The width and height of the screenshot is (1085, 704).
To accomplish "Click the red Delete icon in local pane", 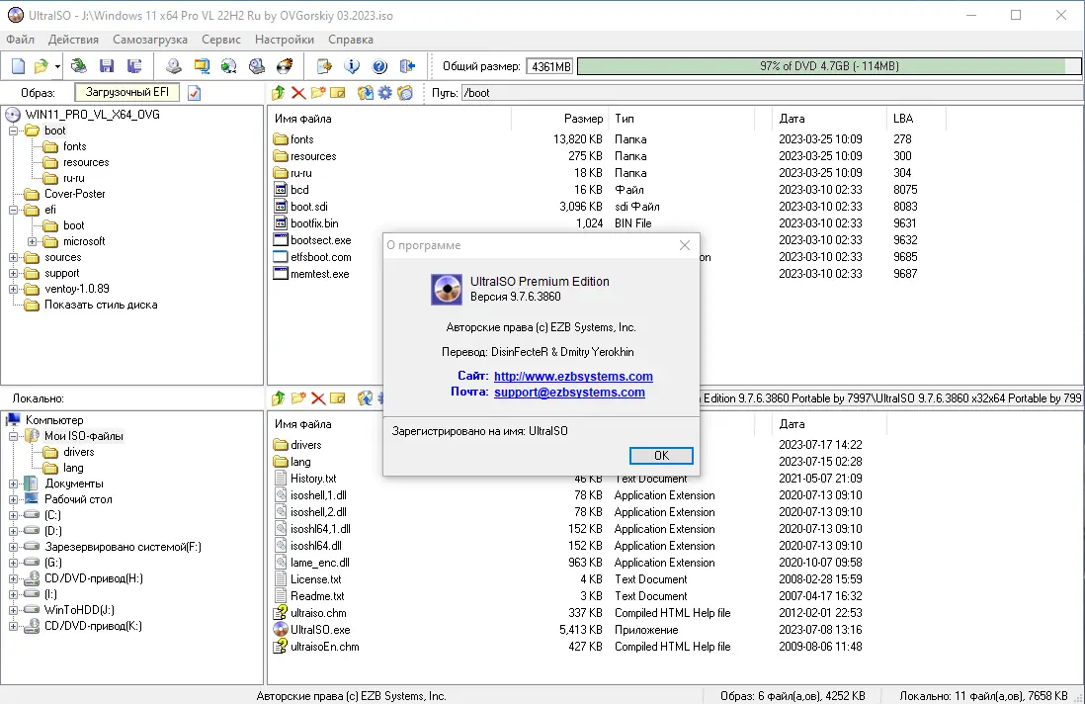I will pos(318,398).
